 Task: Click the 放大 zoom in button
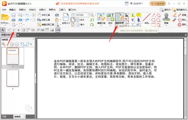[x=80, y=20]
